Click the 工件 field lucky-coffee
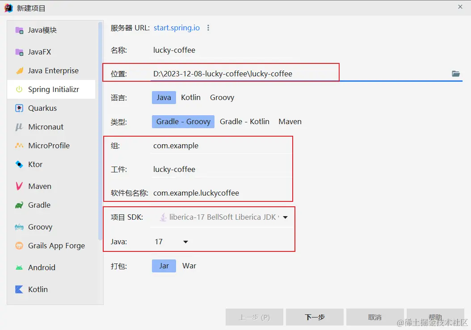471x330 pixels. tap(222, 169)
